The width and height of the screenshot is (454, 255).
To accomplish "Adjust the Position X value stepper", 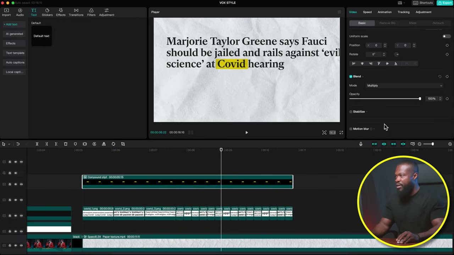I will click(385, 45).
